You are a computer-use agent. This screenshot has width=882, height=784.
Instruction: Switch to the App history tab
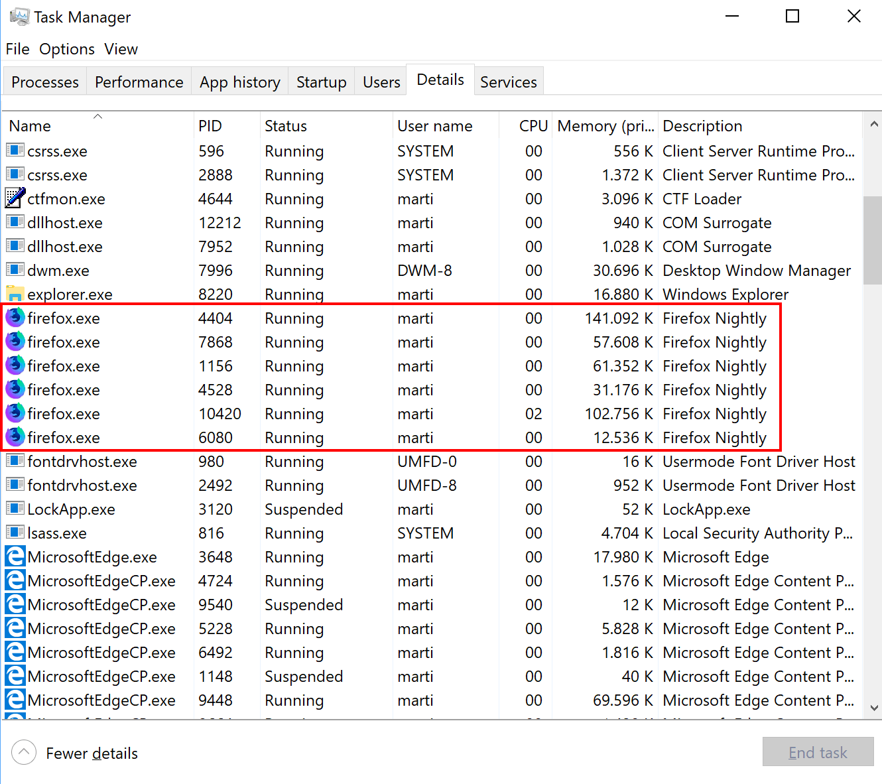240,82
